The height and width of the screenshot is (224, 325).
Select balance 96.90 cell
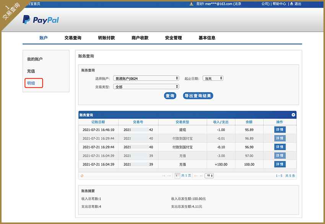(249, 147)
